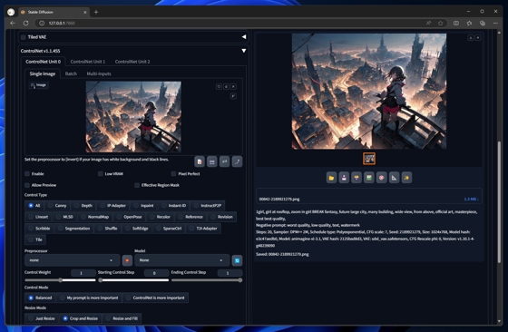Adjust the Starting Control Step slider
Screen dimensions: 508x332
[133, 280]
